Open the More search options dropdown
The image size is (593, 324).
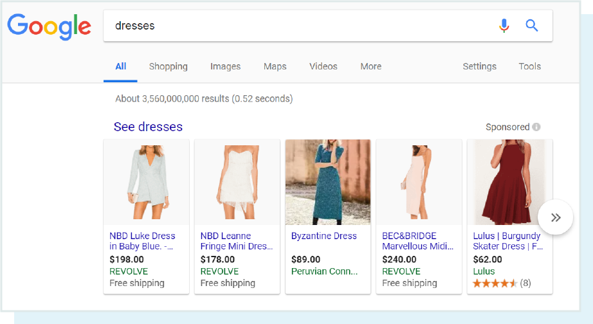(x=370, y=66)
